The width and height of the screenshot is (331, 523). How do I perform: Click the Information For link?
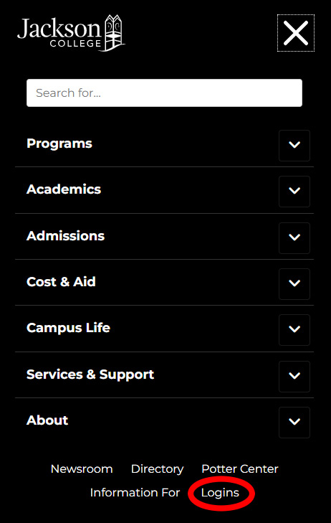point(135,493)
